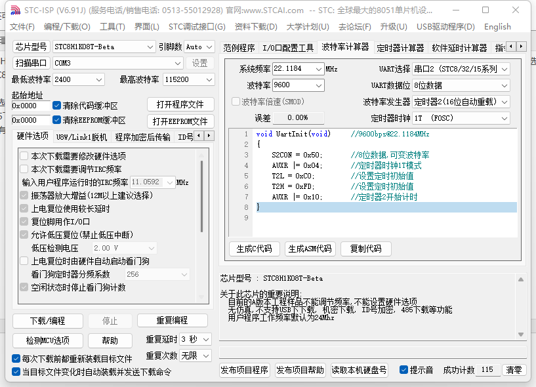
Task: Click scroll up arrow of chip info log
Action: (521, 279)
